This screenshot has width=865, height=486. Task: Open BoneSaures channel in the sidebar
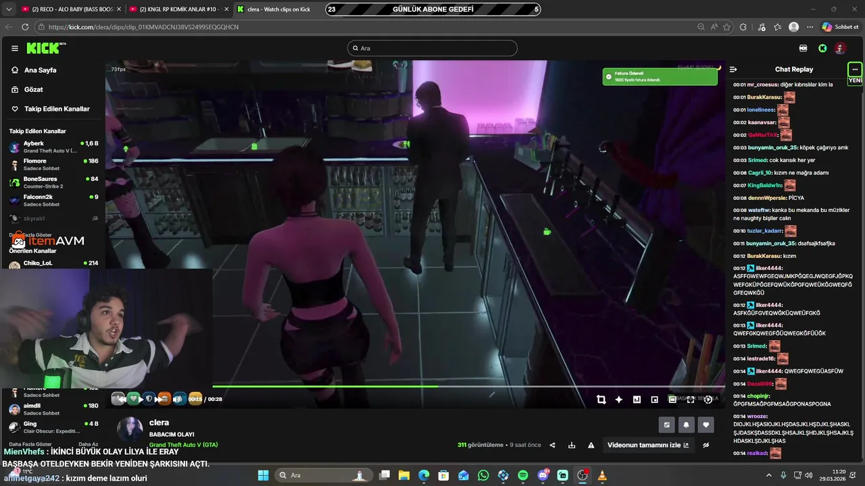click(53, 182)
